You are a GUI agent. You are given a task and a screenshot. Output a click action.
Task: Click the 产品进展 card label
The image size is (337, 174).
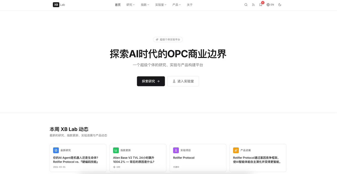[246, 150]
